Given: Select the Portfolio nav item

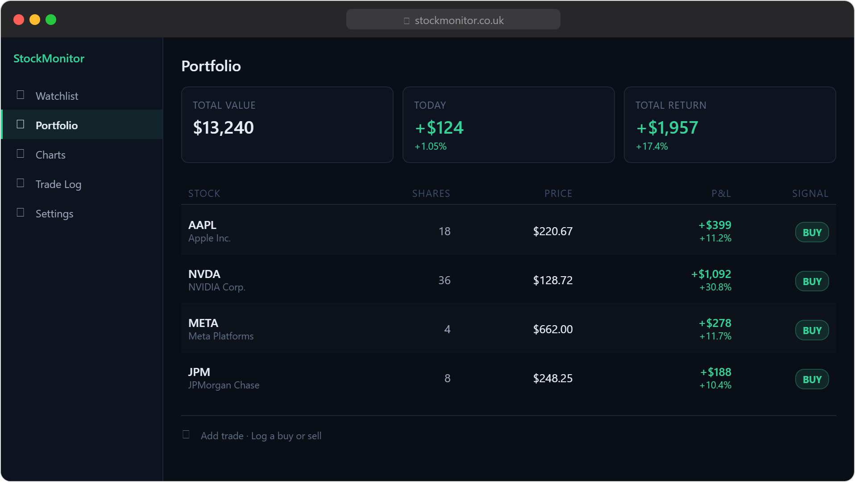Looking at the screenshot, I should tap(82, 125).
